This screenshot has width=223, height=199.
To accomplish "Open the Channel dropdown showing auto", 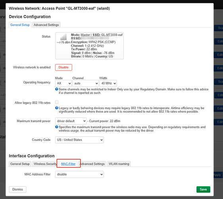I will pyautogui.click(x=85, y=83).
